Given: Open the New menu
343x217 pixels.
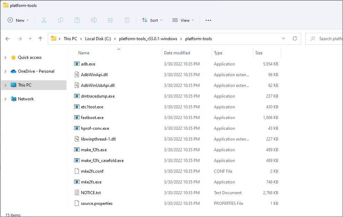Looking at the screenshot, I should (18, 20).
